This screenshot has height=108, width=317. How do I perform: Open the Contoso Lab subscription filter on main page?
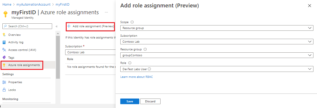90,52
